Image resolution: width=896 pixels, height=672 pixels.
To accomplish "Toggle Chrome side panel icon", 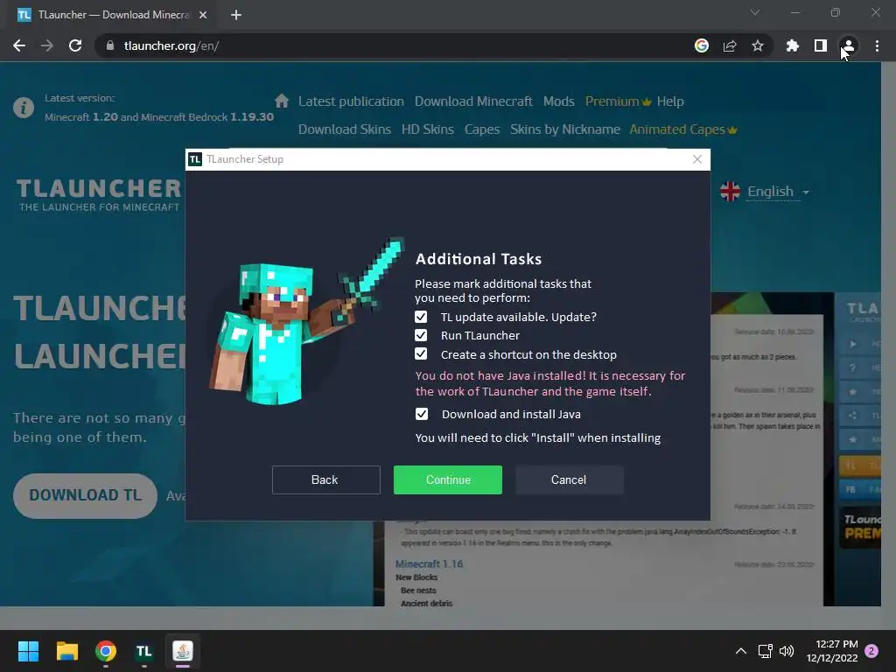I will pos(821,45).
